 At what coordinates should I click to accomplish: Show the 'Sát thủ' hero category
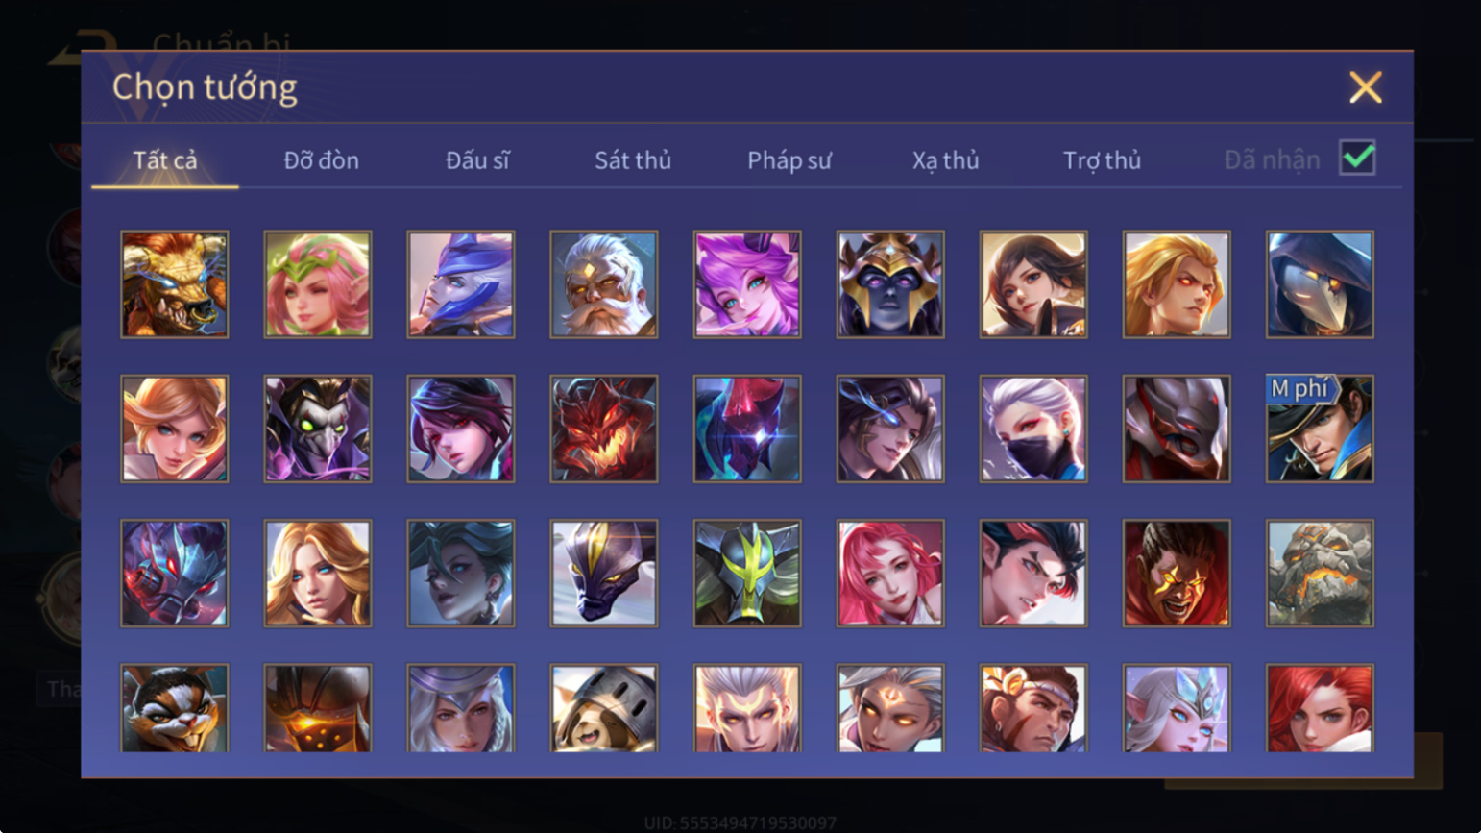(x=633, y=160)
